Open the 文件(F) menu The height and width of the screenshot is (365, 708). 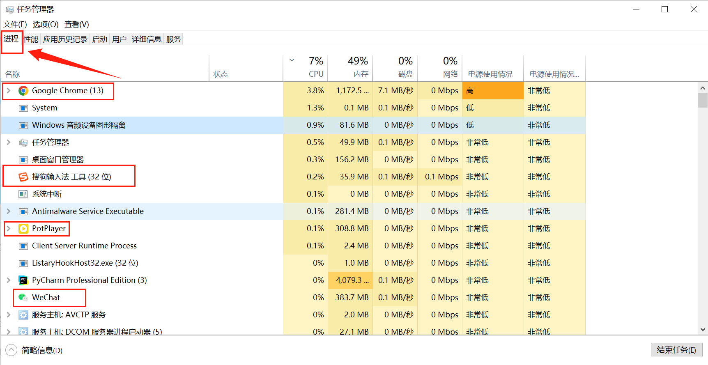15,25
